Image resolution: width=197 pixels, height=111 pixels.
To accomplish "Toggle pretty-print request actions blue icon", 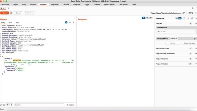I will coord(66,22).
